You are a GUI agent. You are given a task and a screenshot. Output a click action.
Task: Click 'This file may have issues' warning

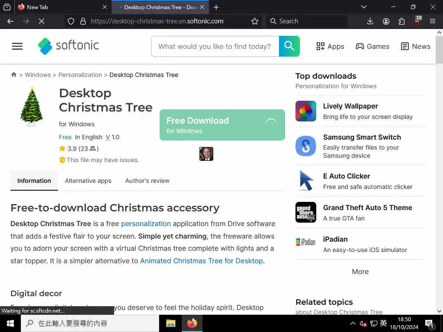pyautogui.click(x=99, y=160)
